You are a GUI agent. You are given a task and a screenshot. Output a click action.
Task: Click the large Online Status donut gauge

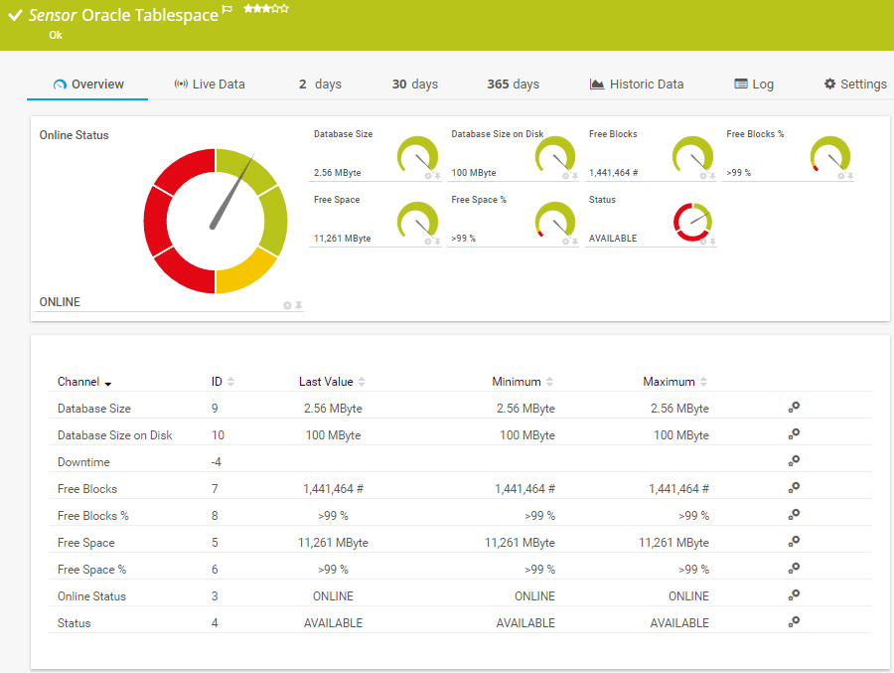(215, 221)
